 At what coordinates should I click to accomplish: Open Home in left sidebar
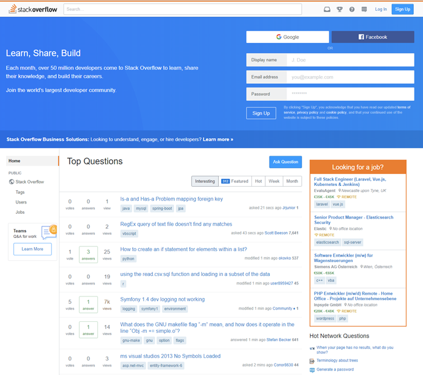(x=32, y=161)
